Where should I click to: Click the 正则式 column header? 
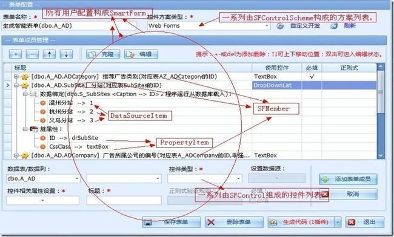click(349, 68)
